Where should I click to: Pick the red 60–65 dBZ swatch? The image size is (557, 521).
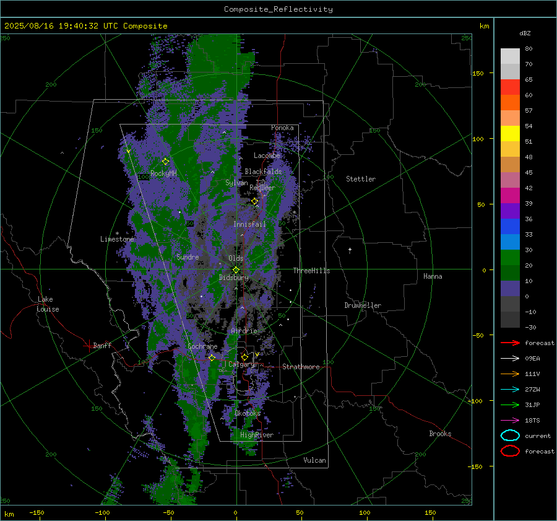510,87
